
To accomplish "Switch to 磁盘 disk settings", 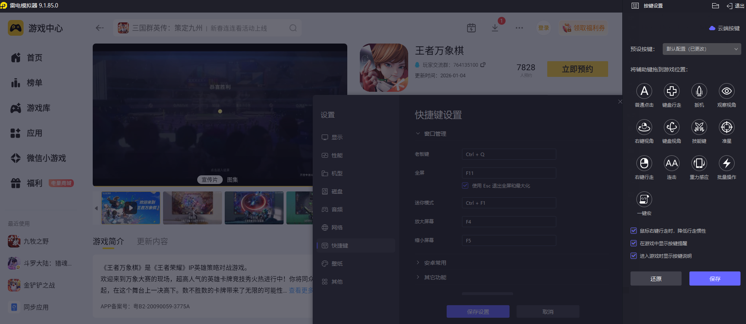I will pyautogui.click(x=356, y=191).
